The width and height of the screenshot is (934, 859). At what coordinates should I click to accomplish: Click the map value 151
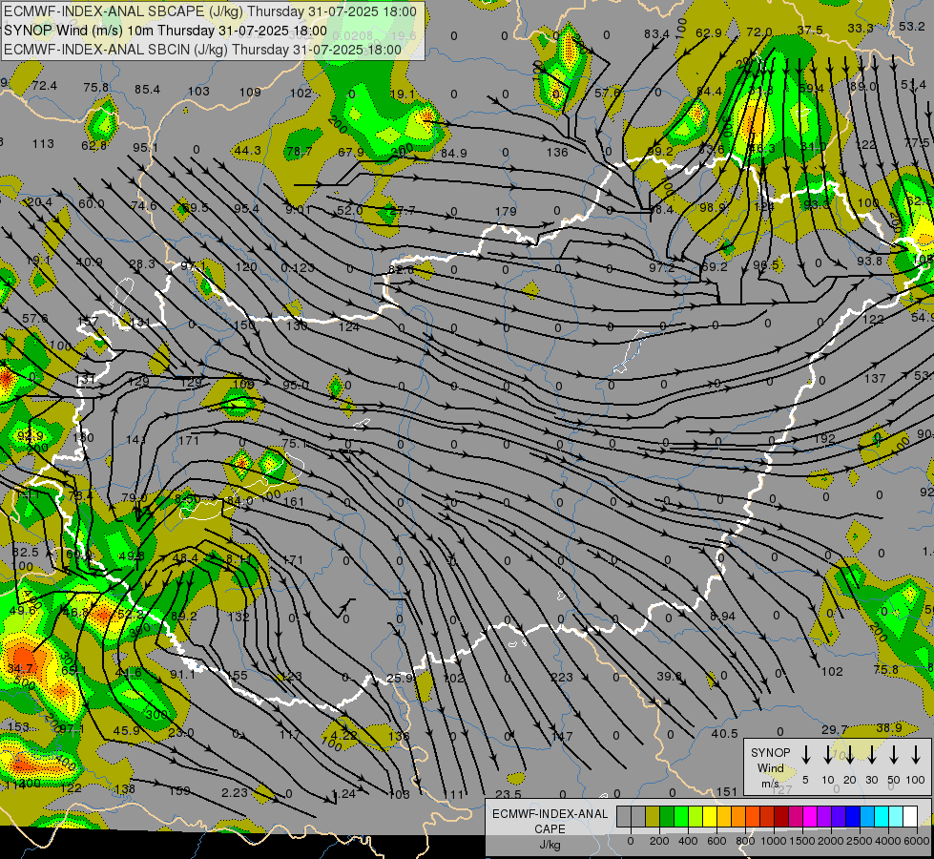[727, 791]
